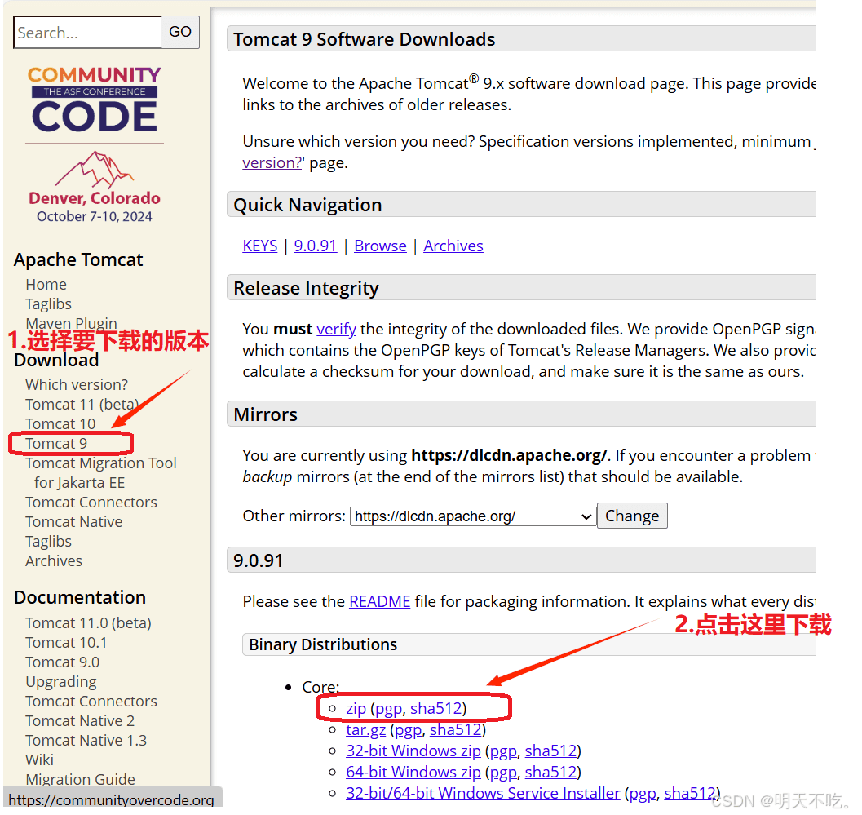The image size is (862, 815).
Task: Open the Browse link
Action: pyautogui.click(x=380, y=246)
